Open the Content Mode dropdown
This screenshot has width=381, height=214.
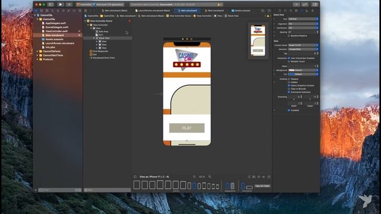pyautogui.click(x=303, y=45)
